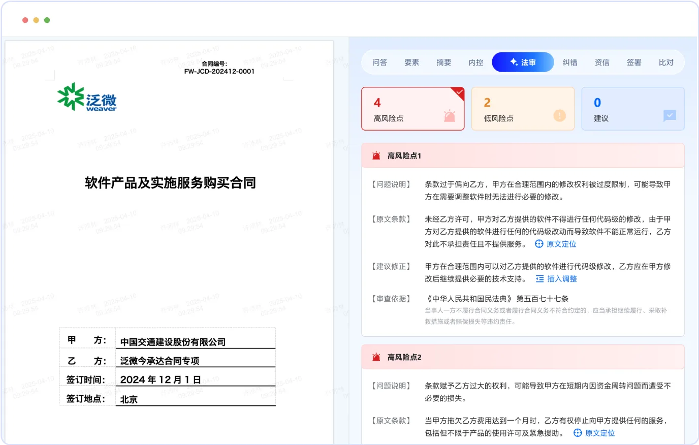This screenshot has width=699, height=445.
Task: Click the locate target icon in 高风险点2
Action: point(578,433)
